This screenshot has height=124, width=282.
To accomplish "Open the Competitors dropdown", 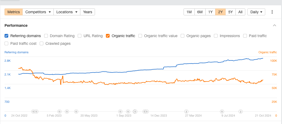I will 38,12.
